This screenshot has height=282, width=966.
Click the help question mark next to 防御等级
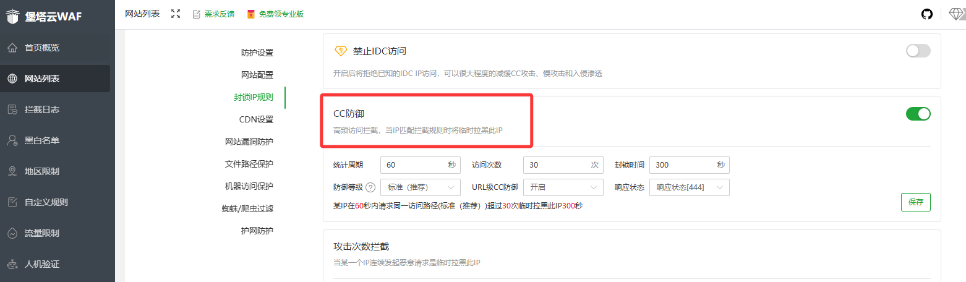pos(370,187)
